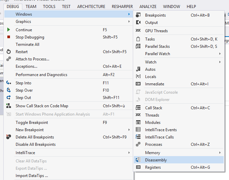The image size is (229, 180).
Task: Click the Ctrl+Shift+F5 shortcut text
Action: (114, 52)
